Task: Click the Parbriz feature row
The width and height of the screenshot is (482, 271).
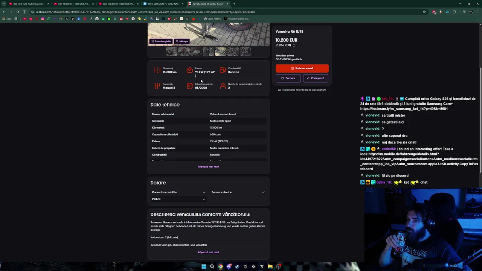Action: point(178,199)
